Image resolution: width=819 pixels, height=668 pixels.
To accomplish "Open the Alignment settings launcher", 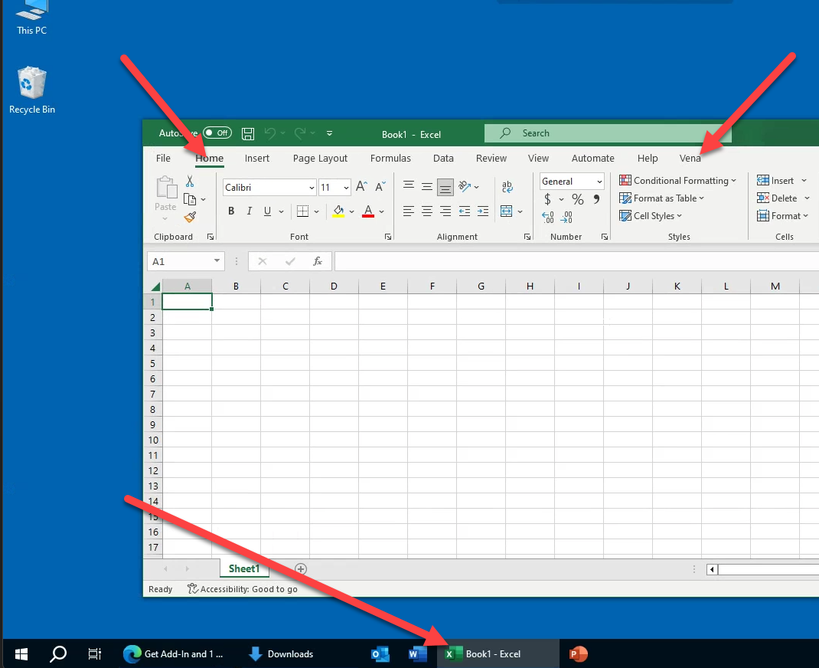I will click(x=527, y=237).
